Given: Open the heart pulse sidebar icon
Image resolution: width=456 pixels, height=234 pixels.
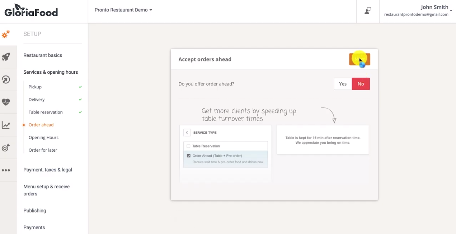Looking at the screenshot, I should 6,102.
